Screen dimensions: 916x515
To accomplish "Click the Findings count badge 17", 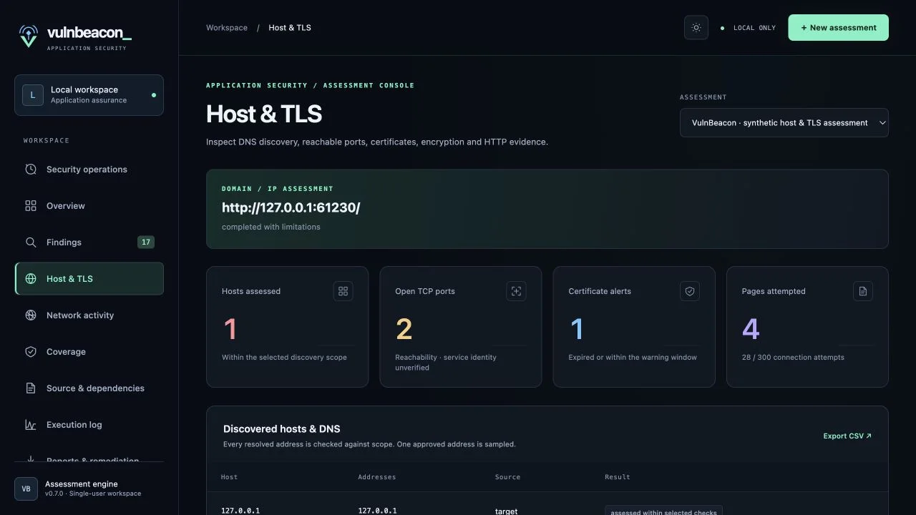I will [146, 242].
